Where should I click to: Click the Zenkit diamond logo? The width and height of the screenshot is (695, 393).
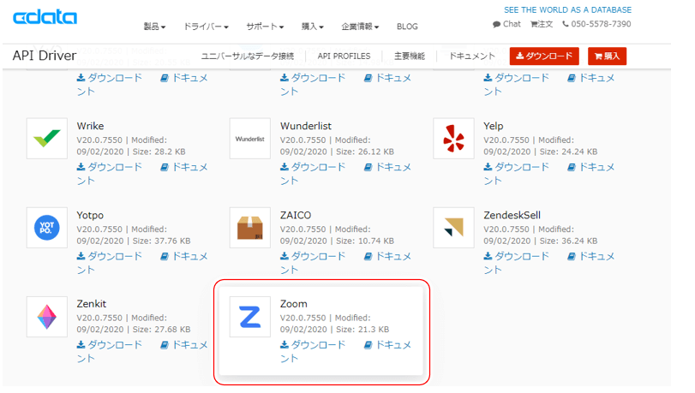(47, 317)
